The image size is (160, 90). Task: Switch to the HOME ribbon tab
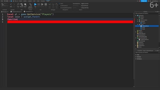[x=20, y=1]
